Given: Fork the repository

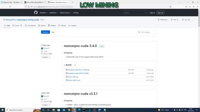Looking at the screenshot, I should (x=174, y=20).
